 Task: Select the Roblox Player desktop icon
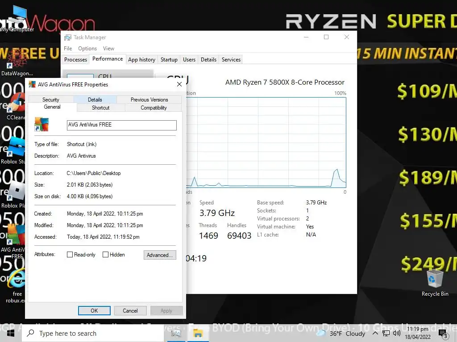[13, 195]
